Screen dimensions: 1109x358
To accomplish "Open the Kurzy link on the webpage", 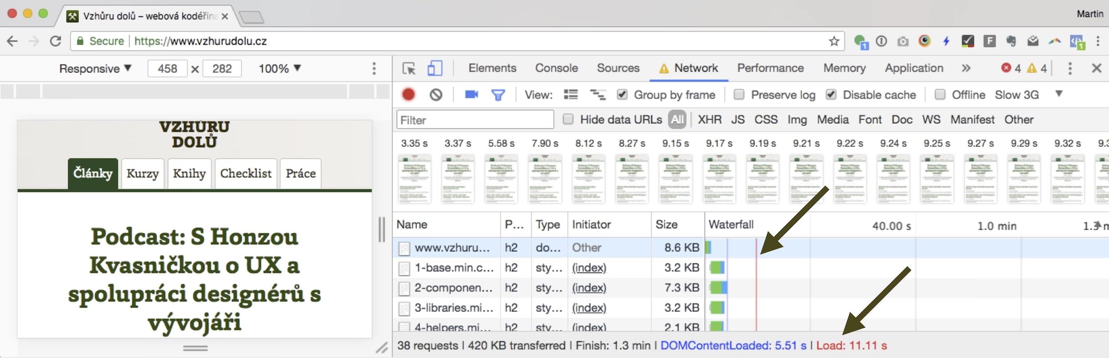I will point(142,173).
